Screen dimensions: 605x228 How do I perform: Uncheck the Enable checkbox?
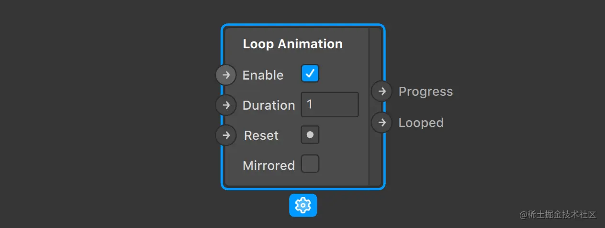pyautogui.click(x=310, y=73)
